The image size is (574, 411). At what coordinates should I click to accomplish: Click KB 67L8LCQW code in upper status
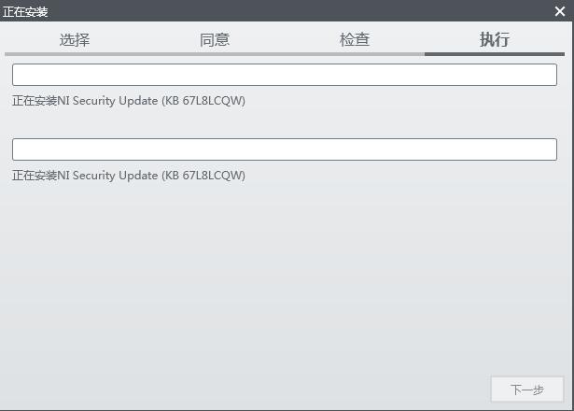point(203,101)
